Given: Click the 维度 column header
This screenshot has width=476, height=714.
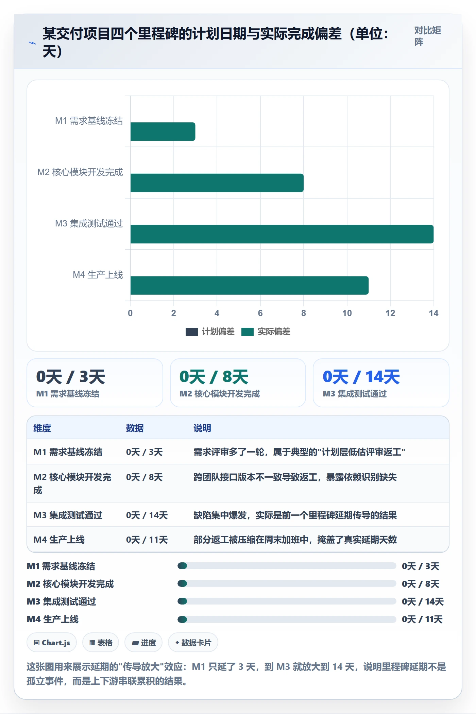Looking at the screenshot, I should pos(42,428).
